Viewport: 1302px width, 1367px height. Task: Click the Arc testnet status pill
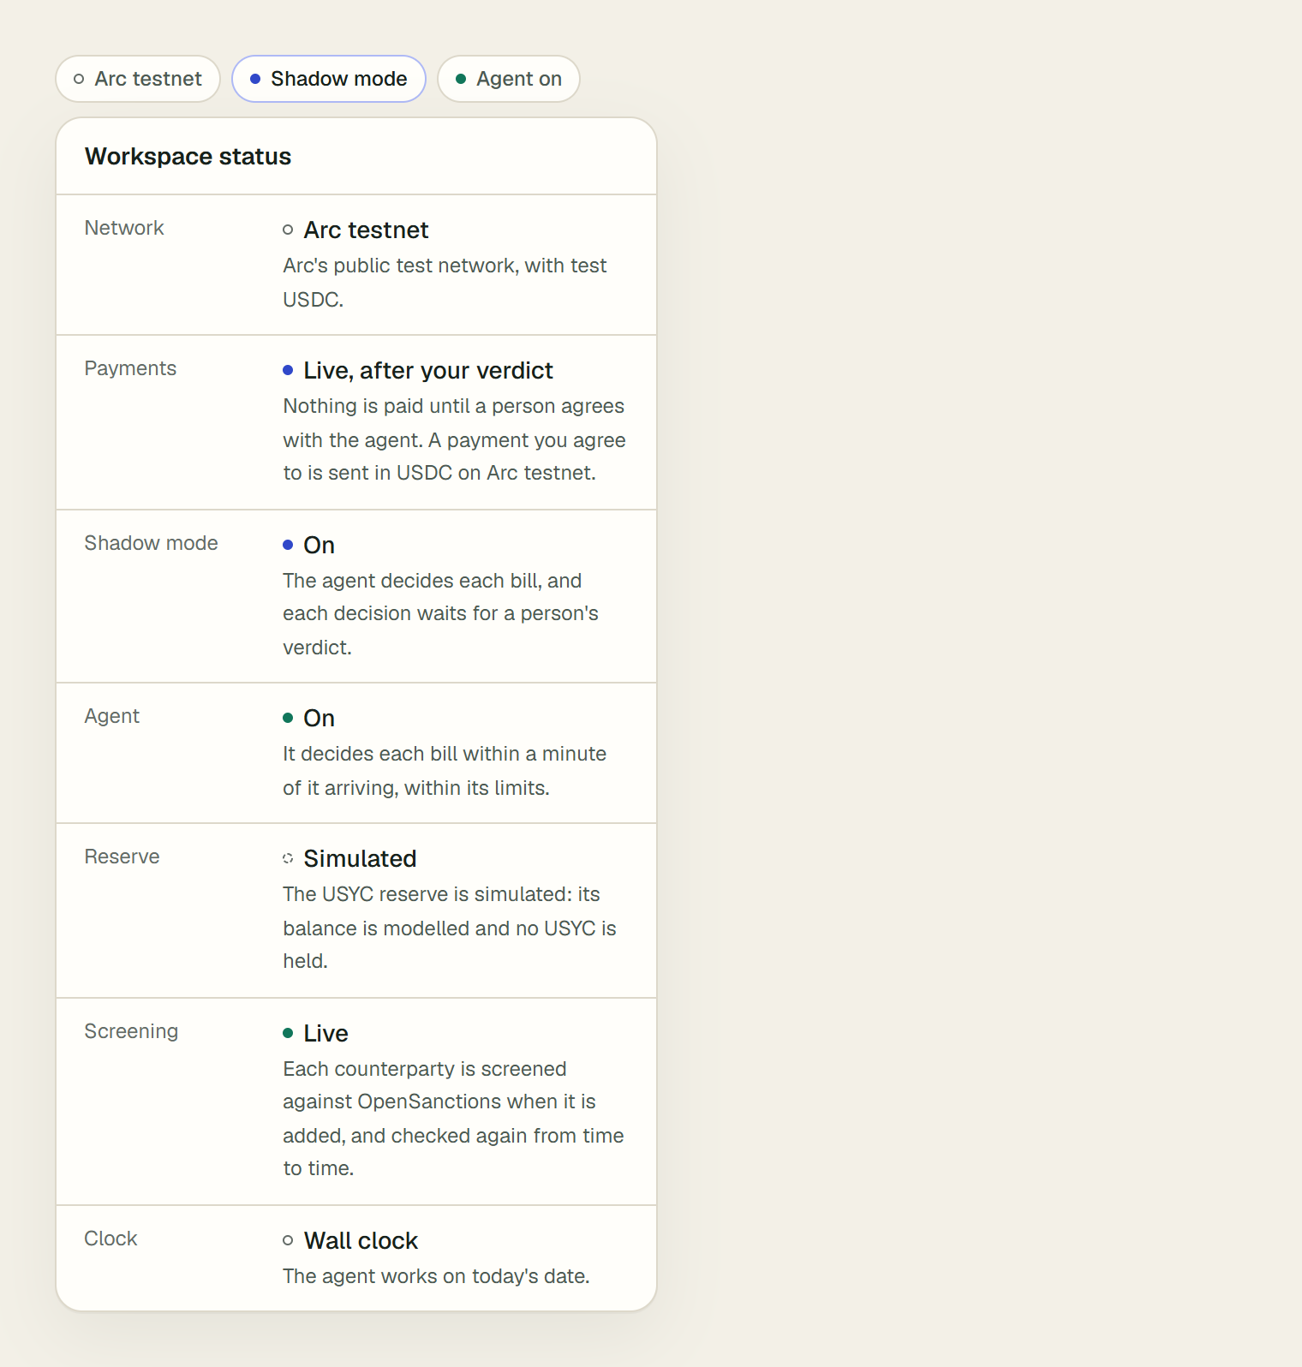pos(138,79)
